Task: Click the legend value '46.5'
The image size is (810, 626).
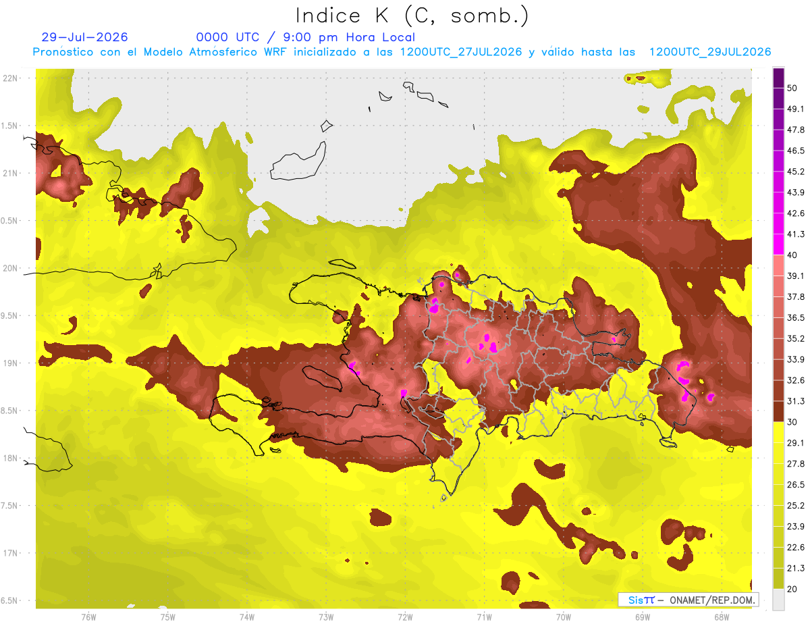Action: pos(795,151)
